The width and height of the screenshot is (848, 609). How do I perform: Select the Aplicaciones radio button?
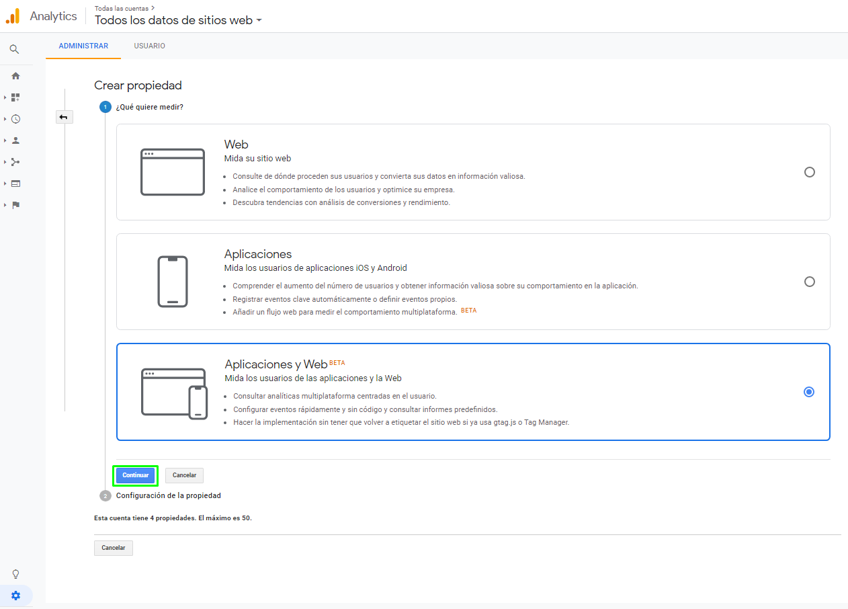coord(809,282)
